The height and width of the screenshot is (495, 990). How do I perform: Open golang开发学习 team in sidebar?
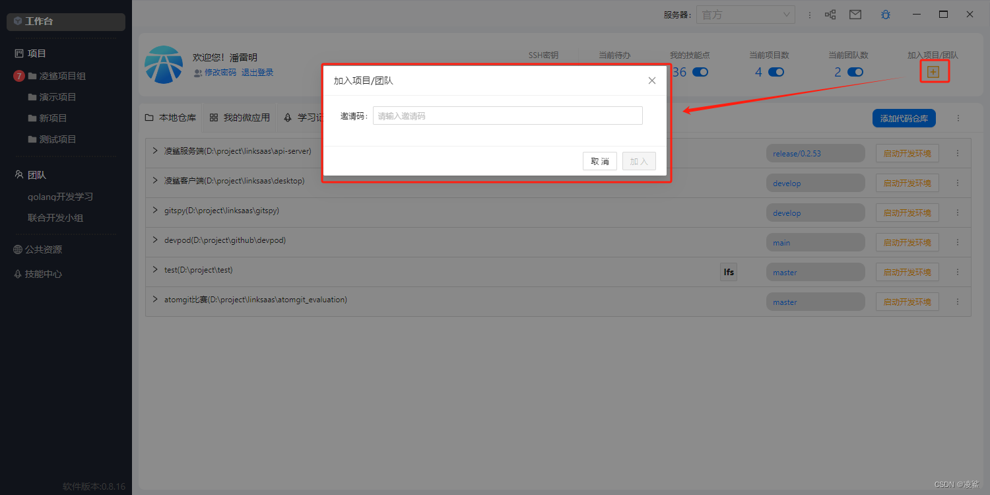coord(60,197)
